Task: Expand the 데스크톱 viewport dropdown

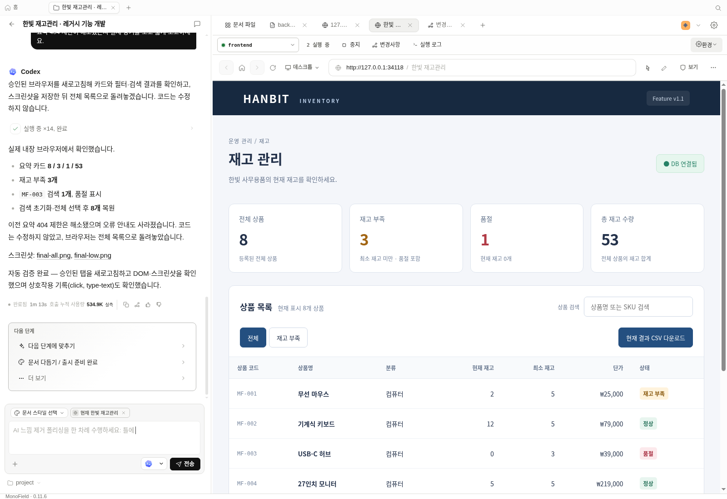Action: pos(302,68)
